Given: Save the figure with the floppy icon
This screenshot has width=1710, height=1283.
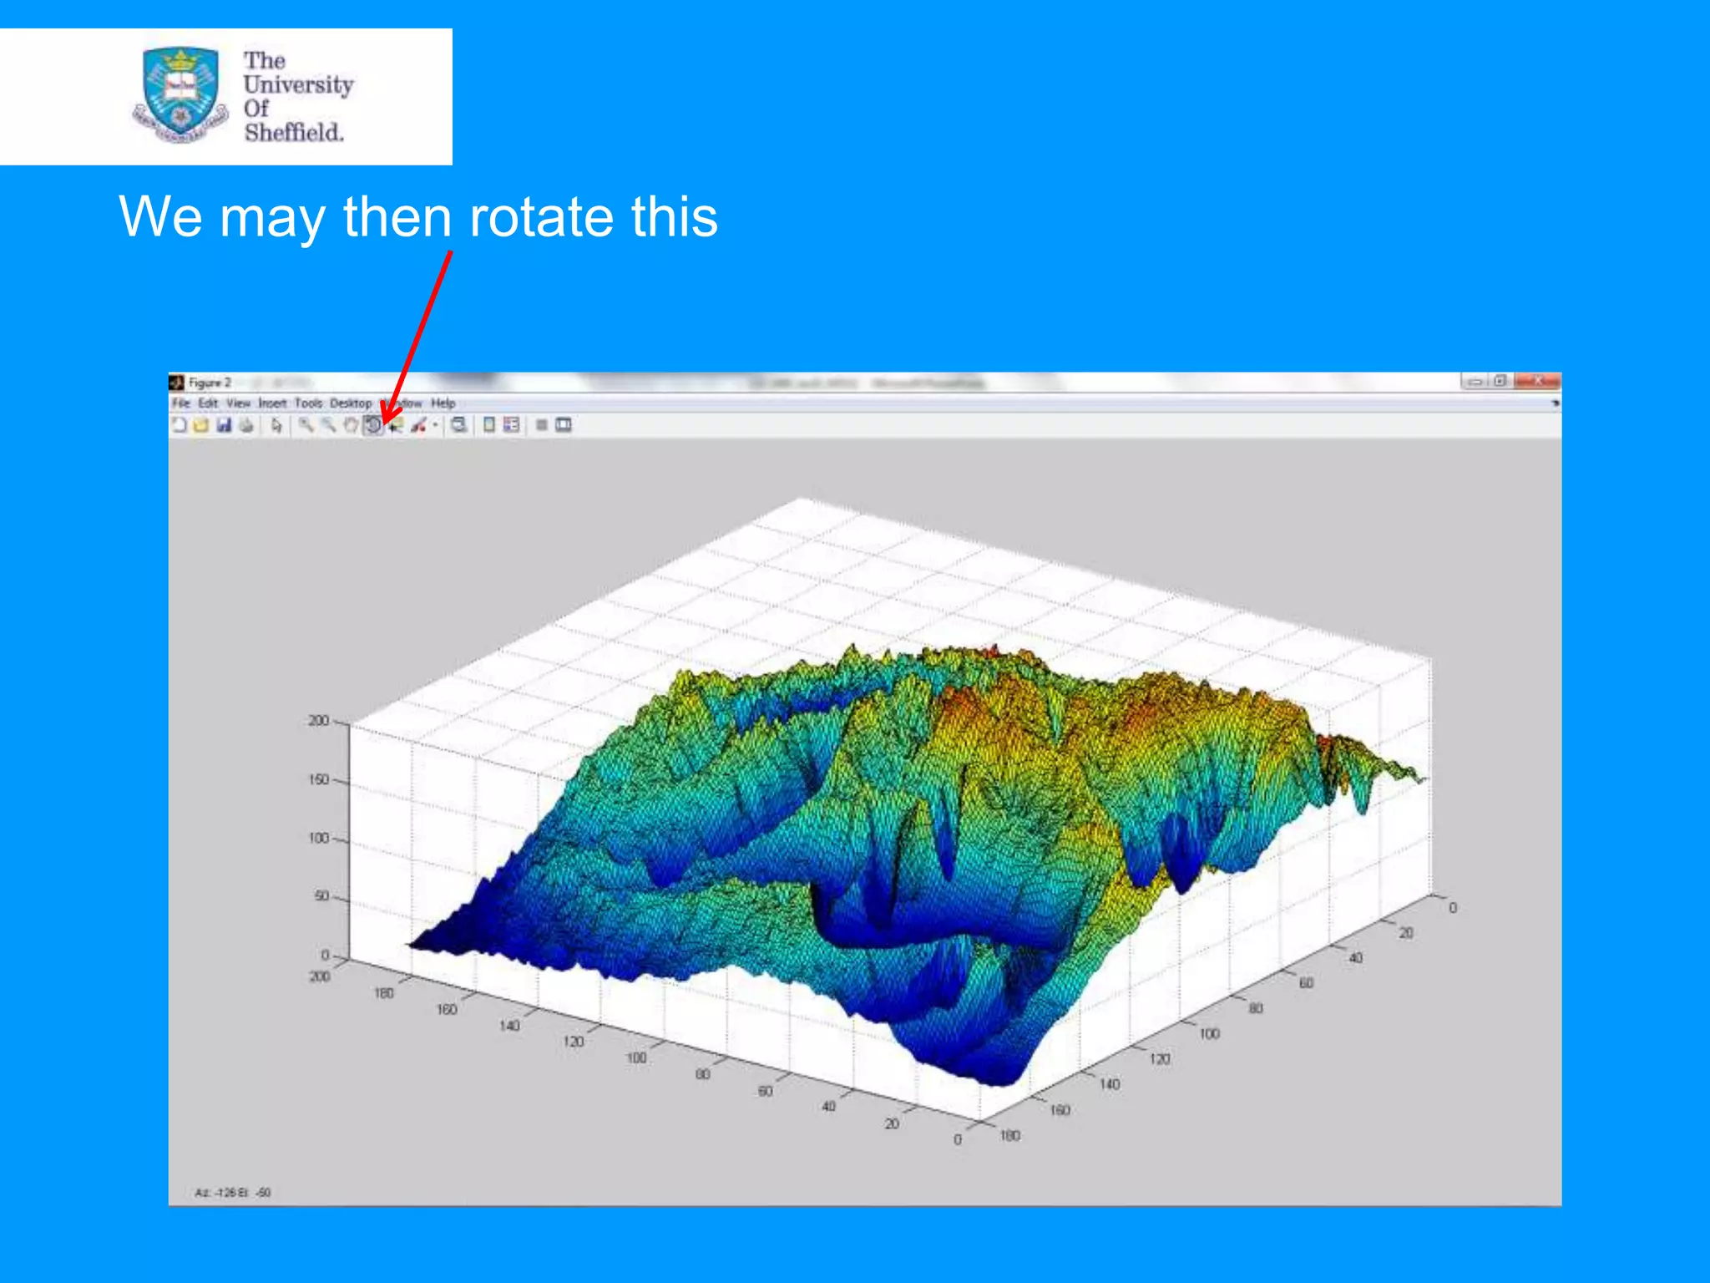Looking at the screenshot, I should pos(224,425).
